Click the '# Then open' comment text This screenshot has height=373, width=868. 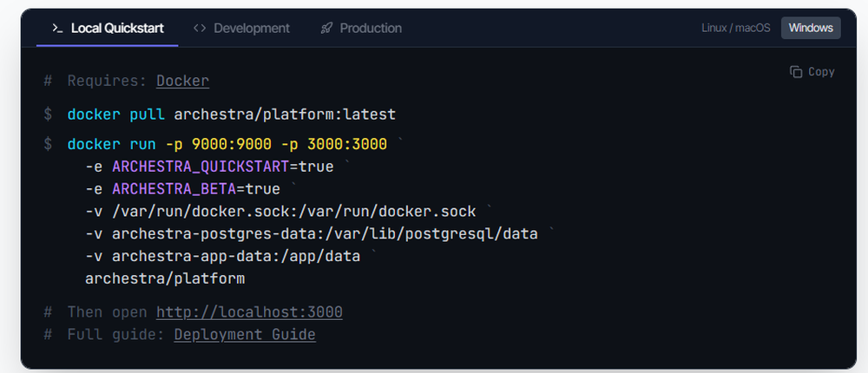click(x=95, y=312)
